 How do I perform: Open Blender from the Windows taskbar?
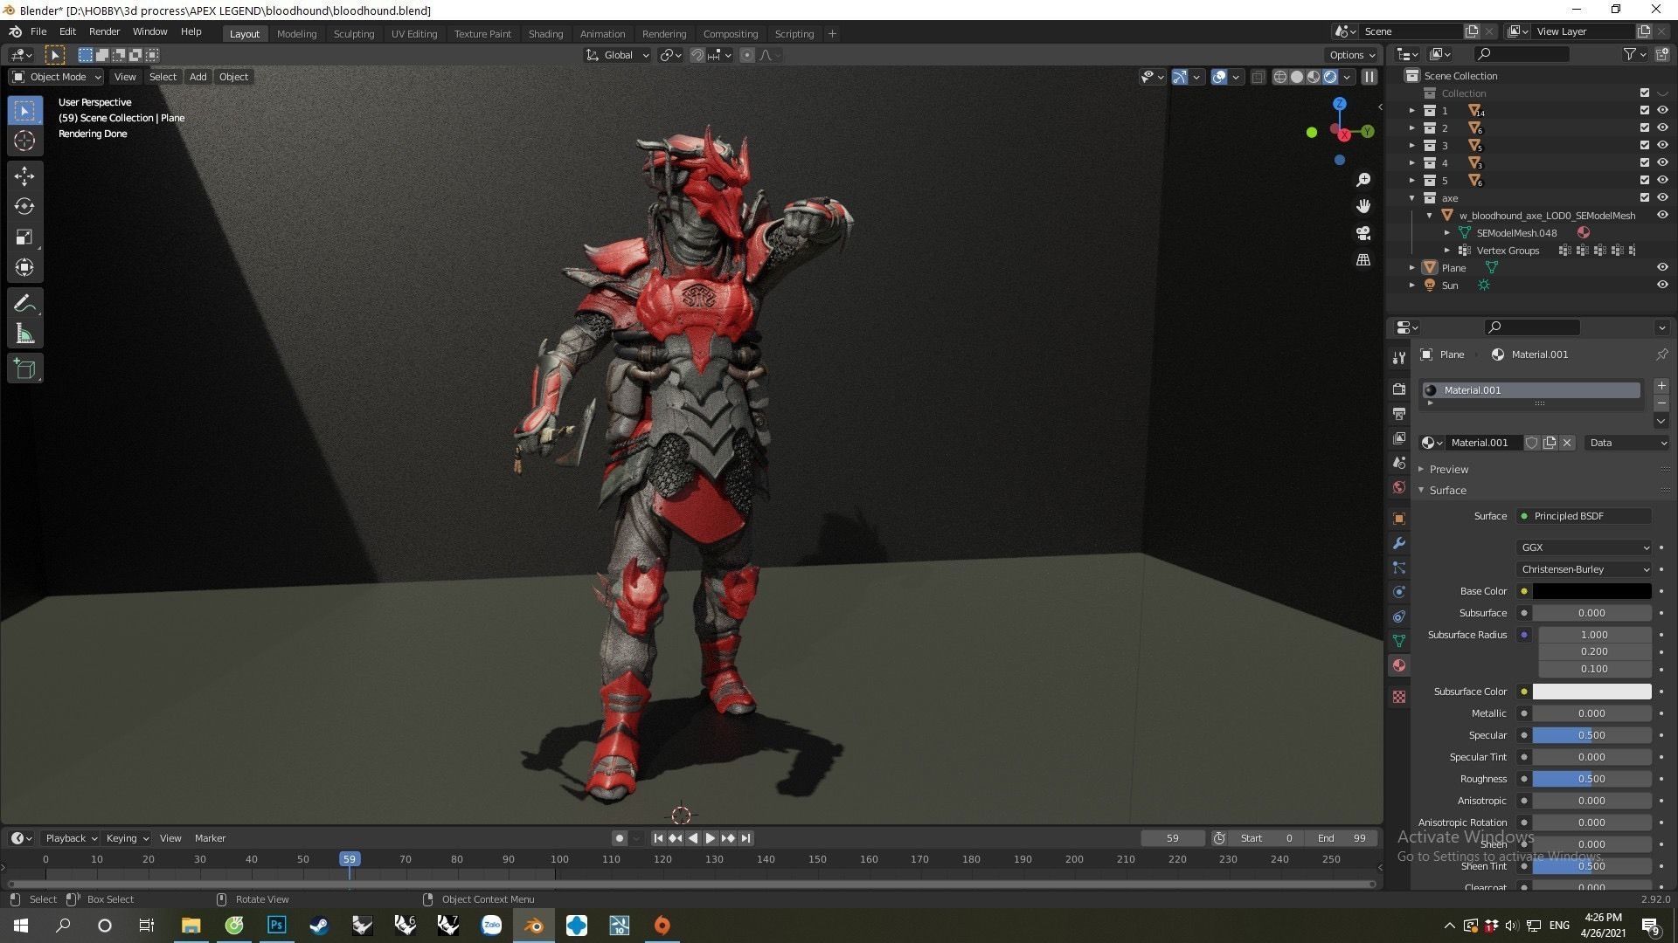(533, 926)
